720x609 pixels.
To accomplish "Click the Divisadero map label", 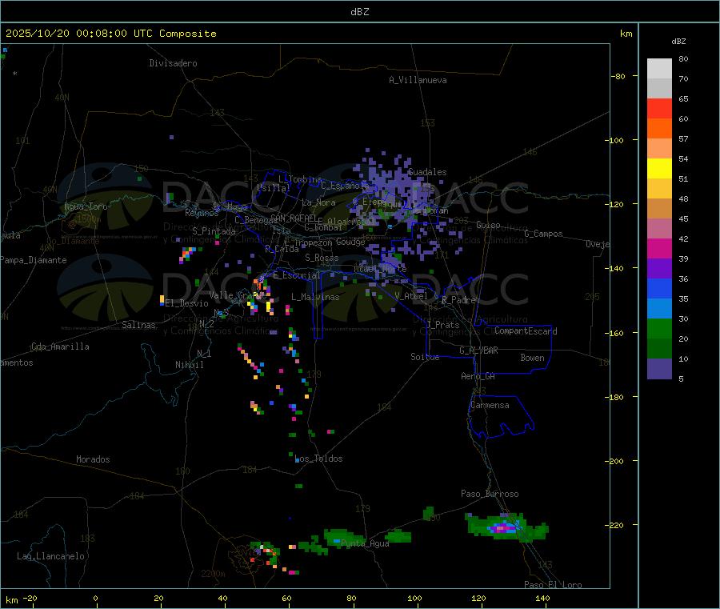I will 173,63.
